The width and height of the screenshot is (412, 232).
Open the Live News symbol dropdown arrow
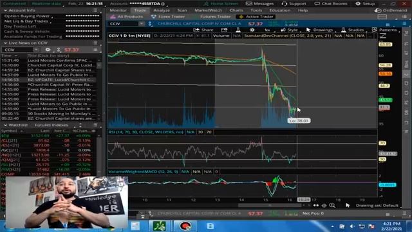(36, 50)
